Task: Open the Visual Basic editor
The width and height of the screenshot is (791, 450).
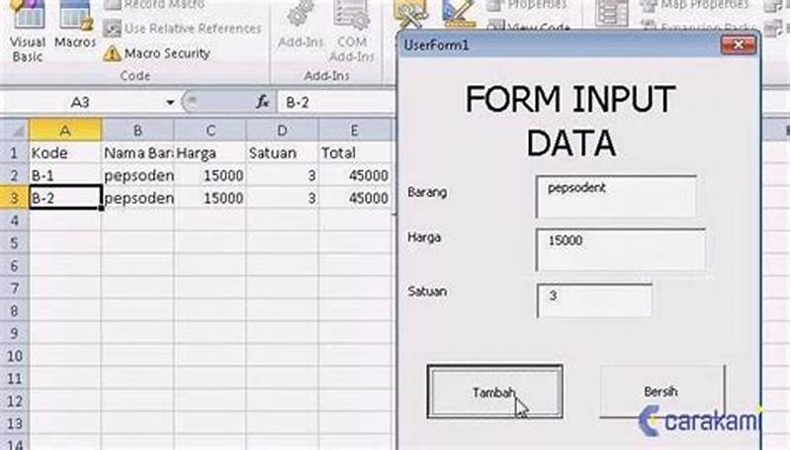Action: pos(28,32)
